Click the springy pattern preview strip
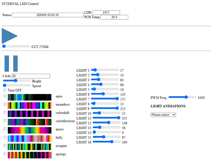The width and height of the screenshot is (211, 161). (x=30, y=154)
